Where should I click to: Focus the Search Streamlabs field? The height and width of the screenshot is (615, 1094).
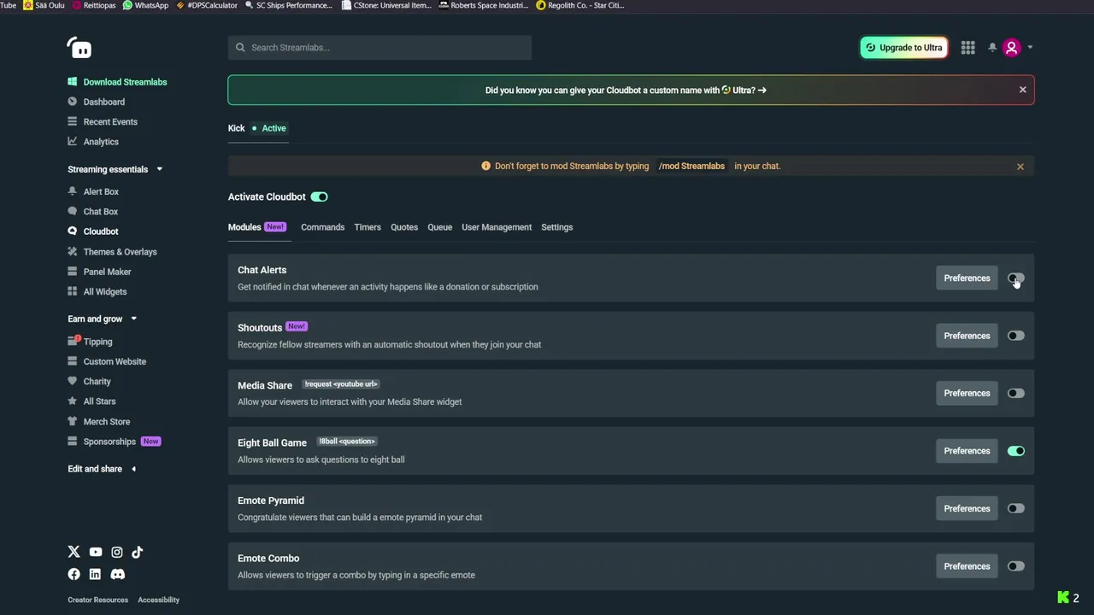pyautogui.click(x=379, y=48)
